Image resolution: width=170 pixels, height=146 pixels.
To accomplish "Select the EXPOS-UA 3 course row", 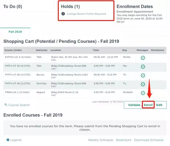I will (x=85, y=58).
